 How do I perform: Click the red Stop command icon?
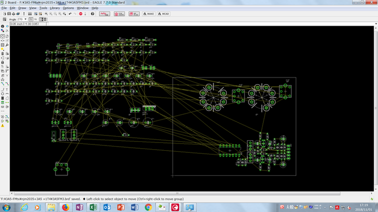tap(80, 14)
